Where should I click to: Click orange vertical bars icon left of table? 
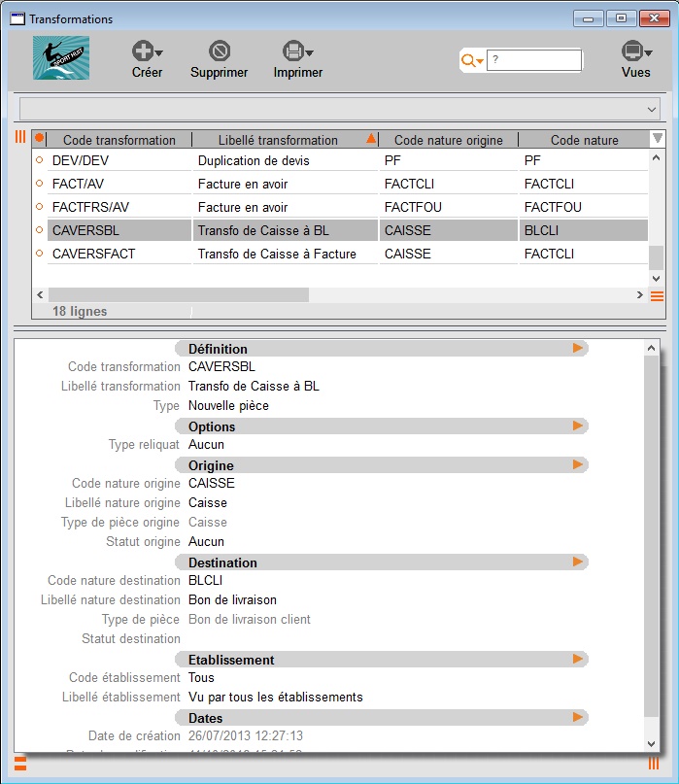coord(20,137)
